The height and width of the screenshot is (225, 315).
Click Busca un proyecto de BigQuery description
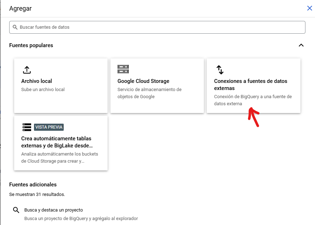click(x=81, y=218)
